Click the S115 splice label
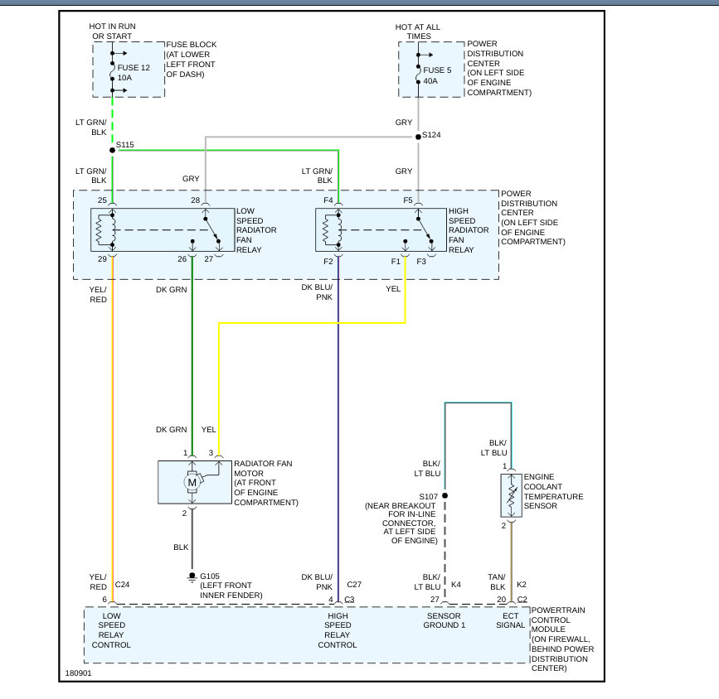 (124, 145)
